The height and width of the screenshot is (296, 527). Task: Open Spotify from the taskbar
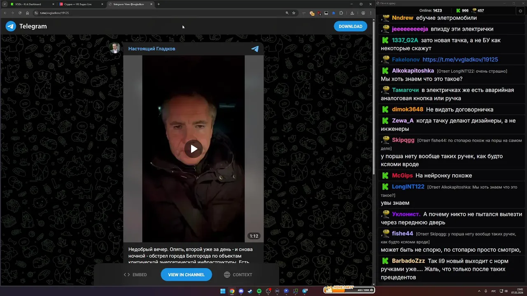[259, 291]
